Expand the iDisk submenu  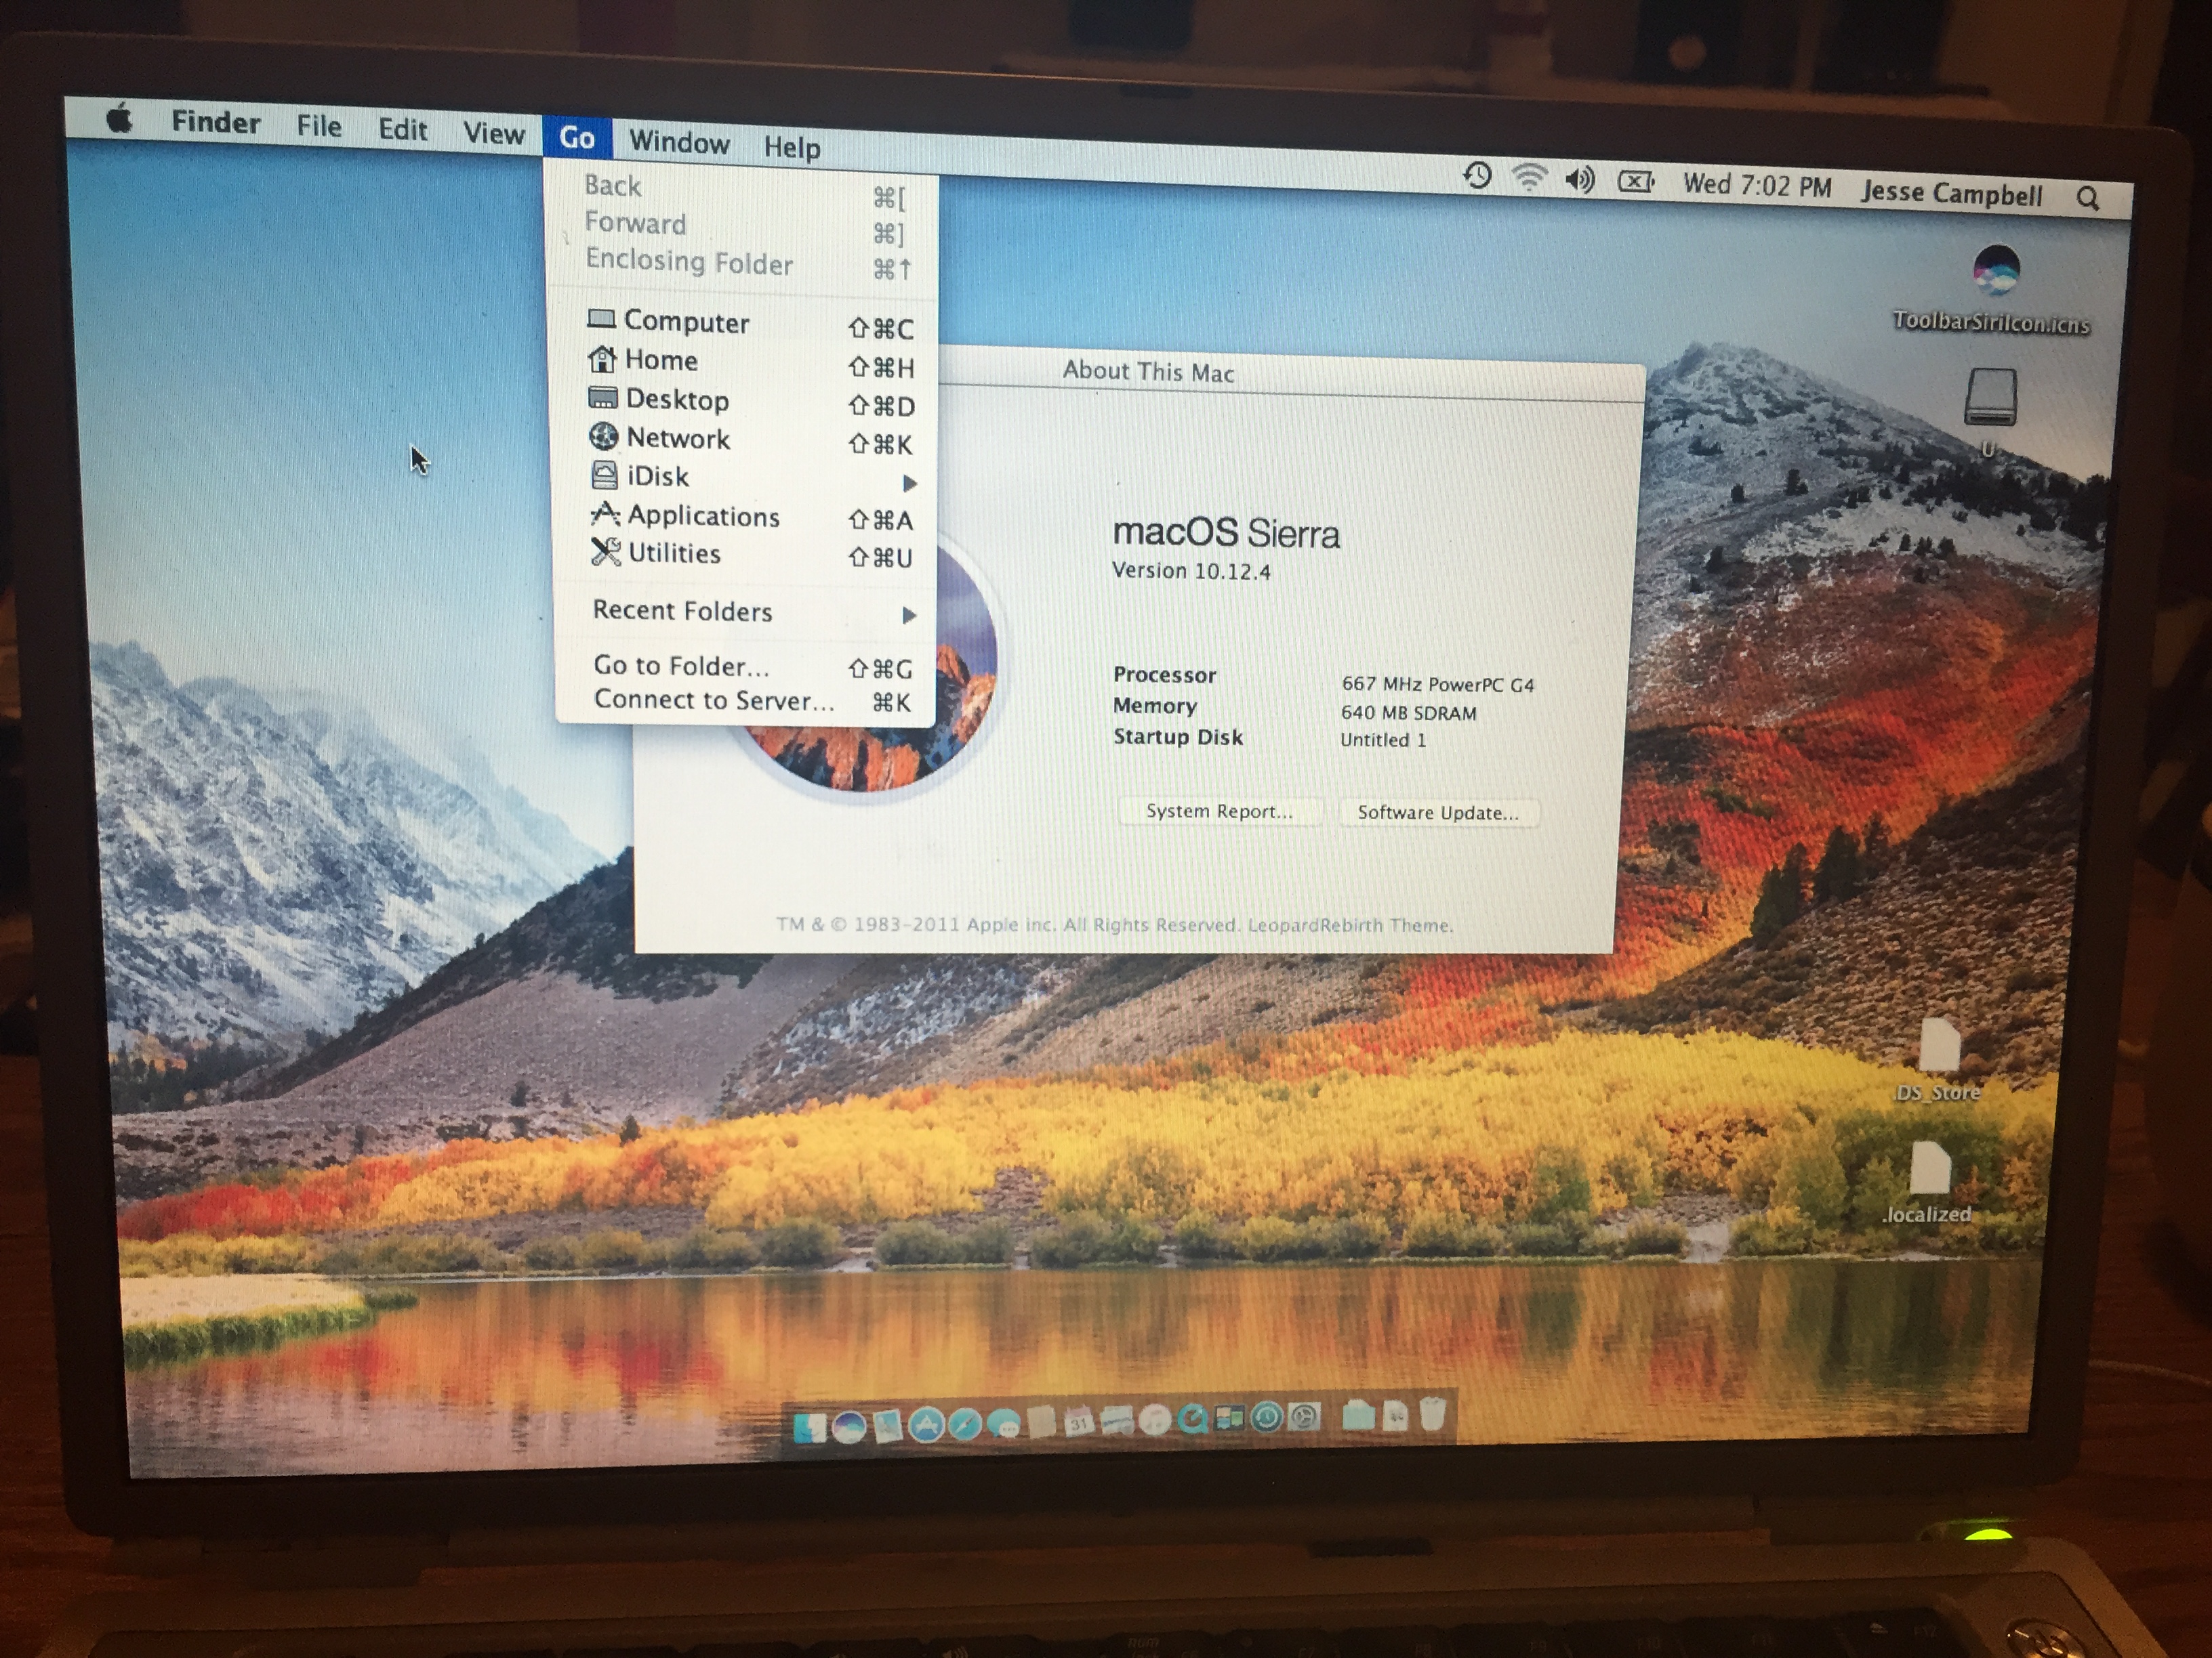[750, 477]
